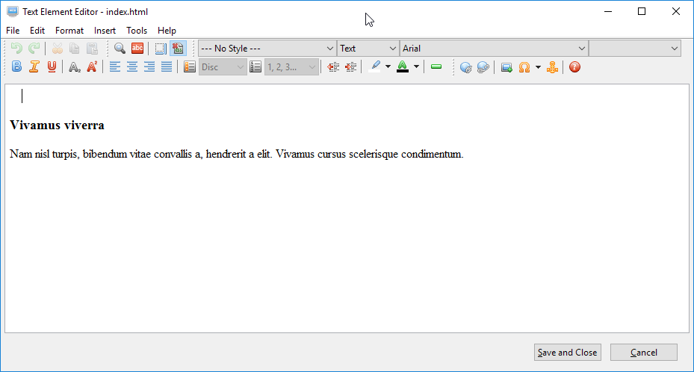Toggle Italic formatting
This screenshot has width=694, height=372.
pos(34,67)
